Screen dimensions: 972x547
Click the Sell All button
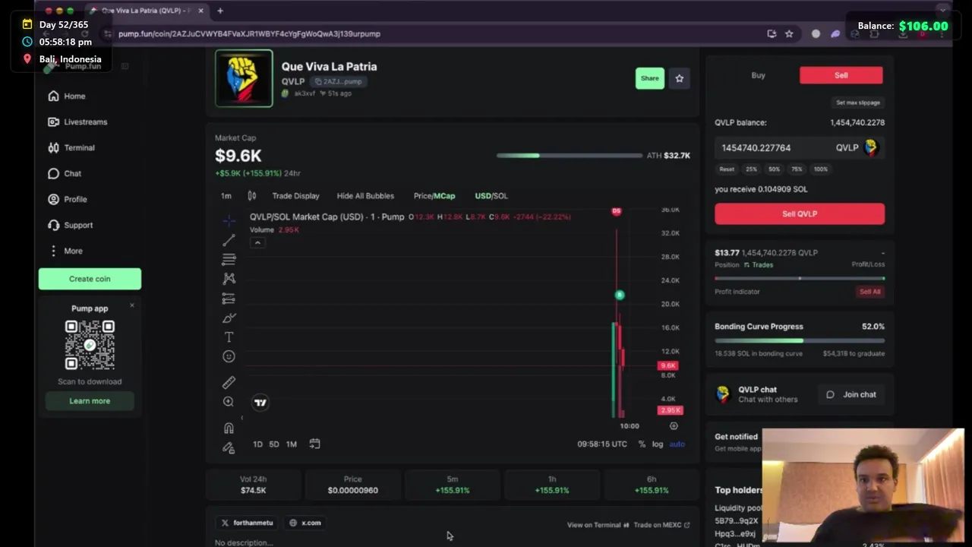click(870, 292)
